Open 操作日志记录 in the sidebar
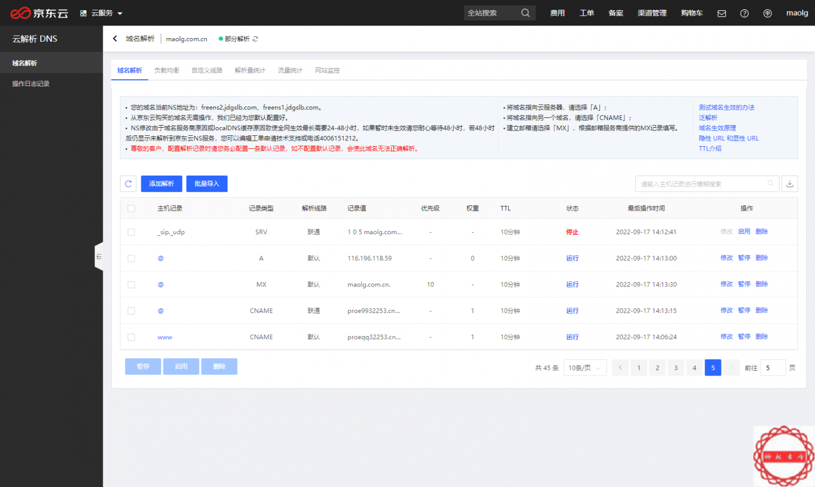This screenshot has width=815, height=487. pos(51,84)
